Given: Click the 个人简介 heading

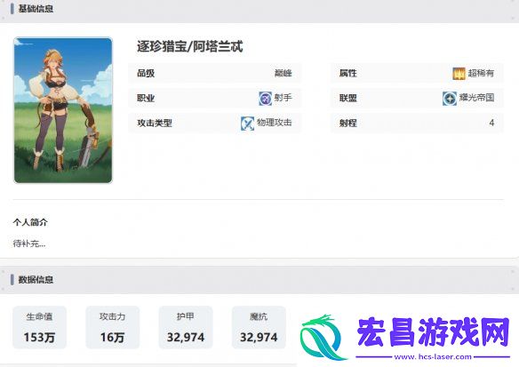Looking at the screenshot, I should 30,222.
